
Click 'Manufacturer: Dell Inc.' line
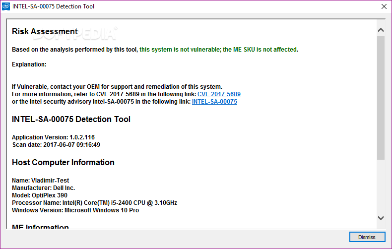point(44,188)
